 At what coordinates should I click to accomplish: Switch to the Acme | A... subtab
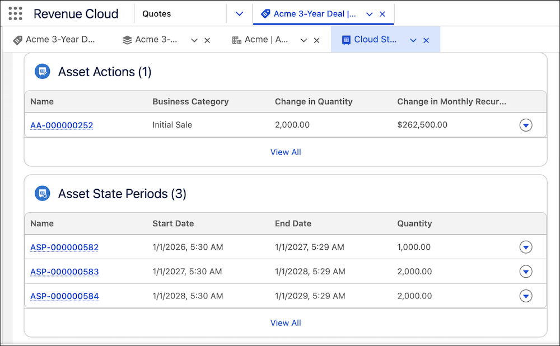(x=266, y=40)
